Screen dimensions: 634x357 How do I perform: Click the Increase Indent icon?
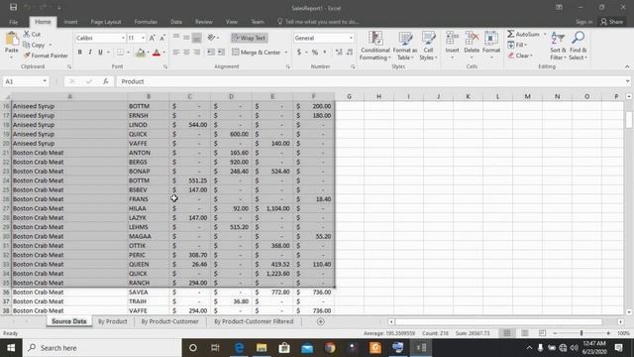point(221,53)
